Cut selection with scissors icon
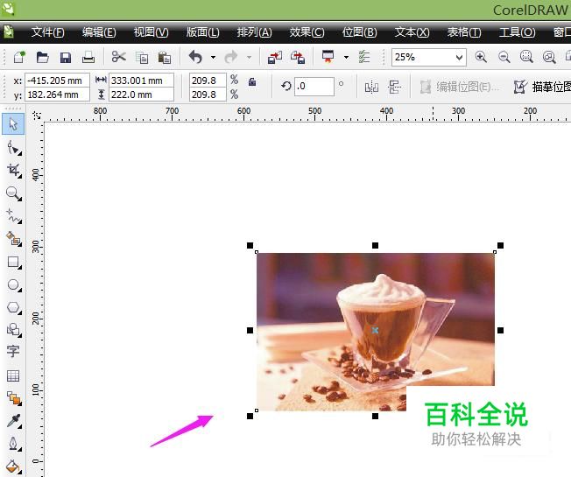 (x=119, y=57)
